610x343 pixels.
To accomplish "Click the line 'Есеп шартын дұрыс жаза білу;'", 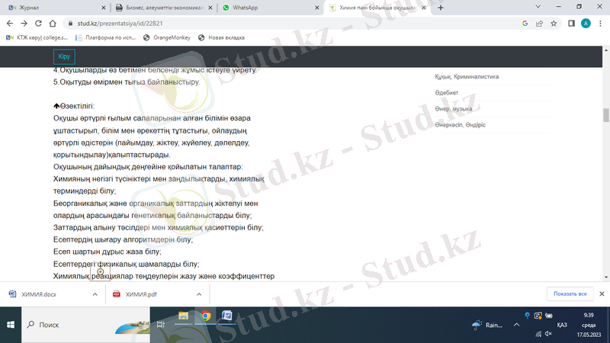I will pos(108,252).
